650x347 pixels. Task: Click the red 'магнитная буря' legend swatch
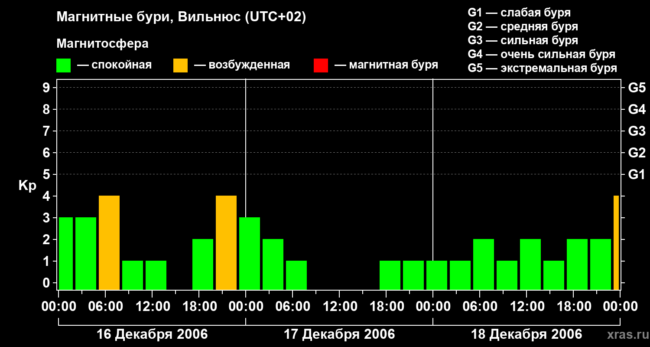click(321, 65)
